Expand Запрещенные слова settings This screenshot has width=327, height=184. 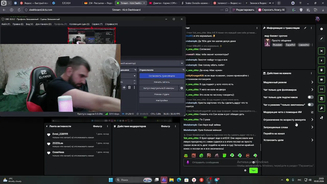312,127
